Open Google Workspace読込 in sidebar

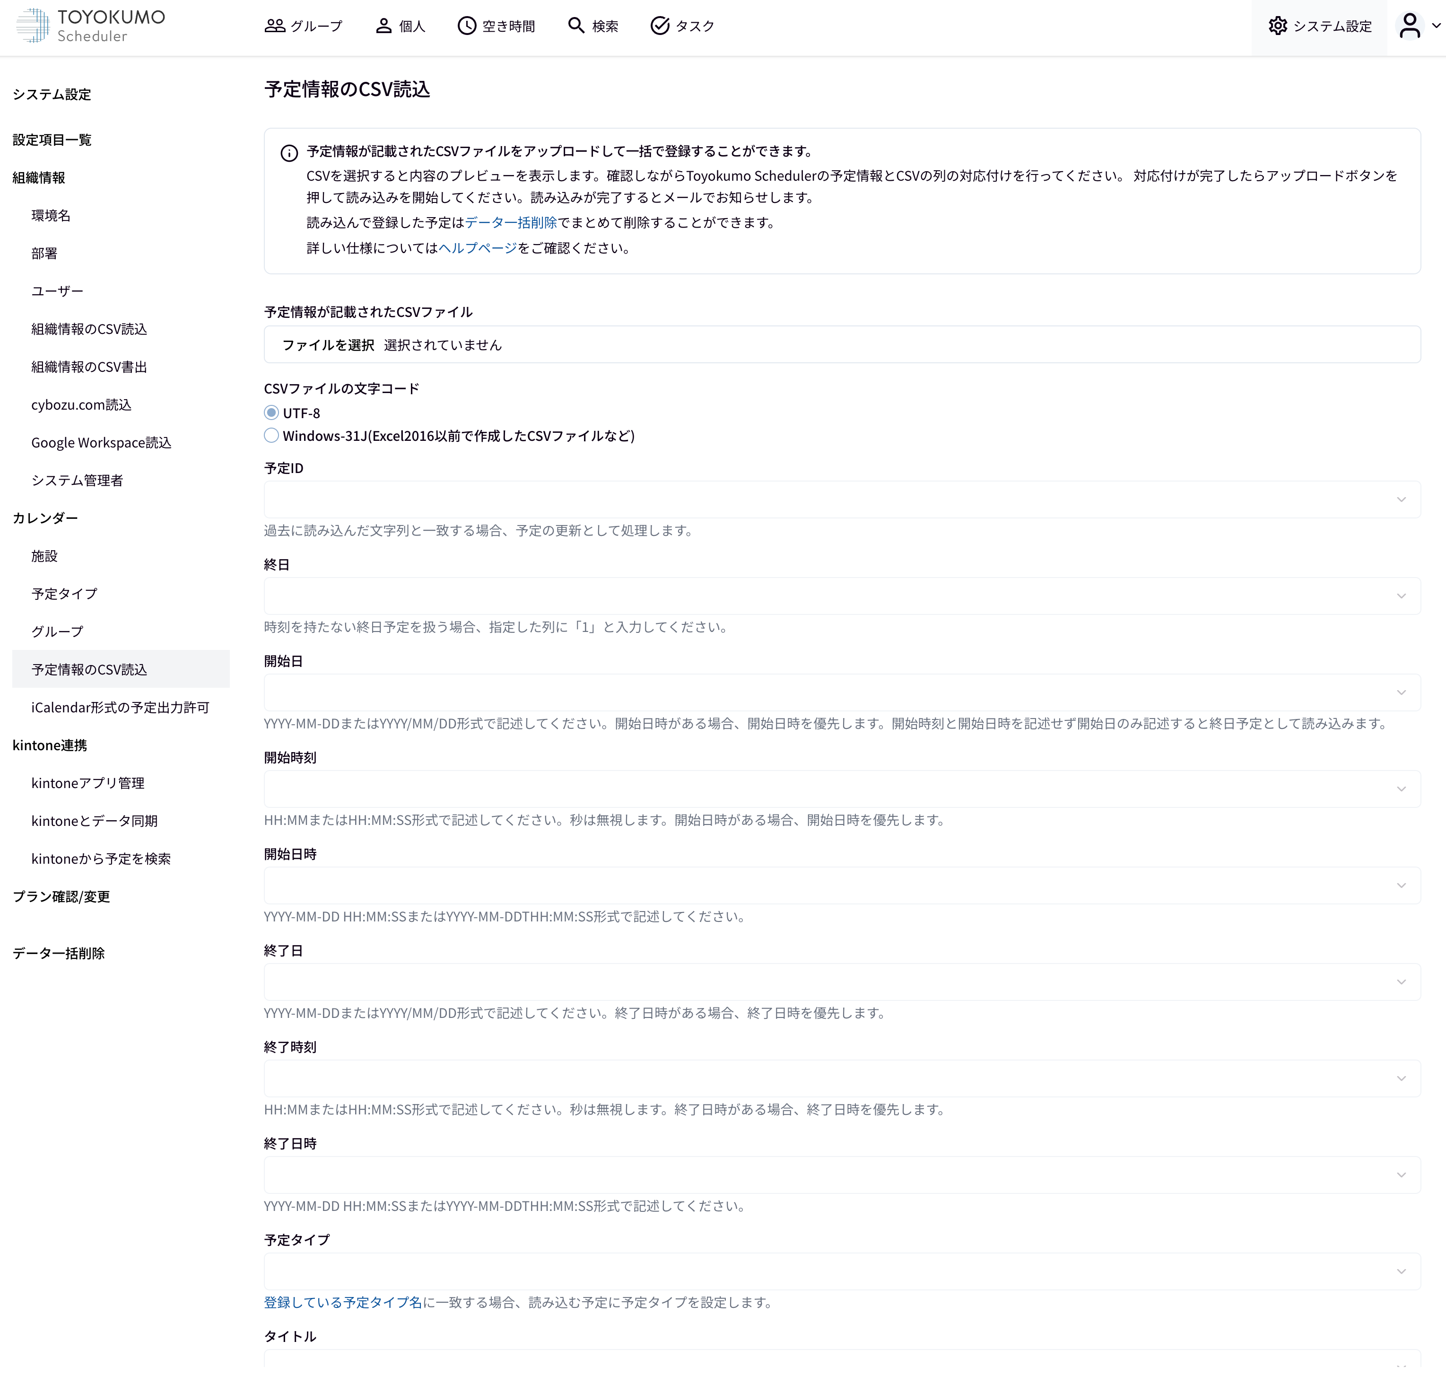pyautogui.click(x=101, y=442)
